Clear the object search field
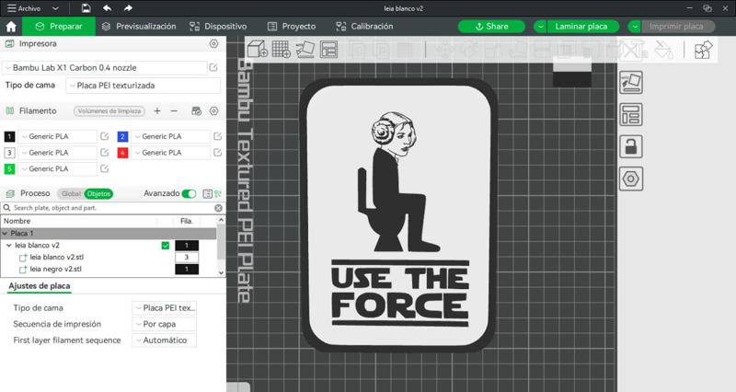Image resolution: width=736 pixels, height=392 pixels. coord(218,208)
